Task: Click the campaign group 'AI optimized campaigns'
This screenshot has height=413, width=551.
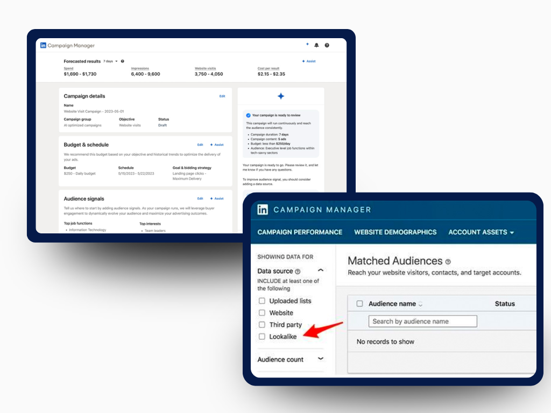Action: click(82, 125)
